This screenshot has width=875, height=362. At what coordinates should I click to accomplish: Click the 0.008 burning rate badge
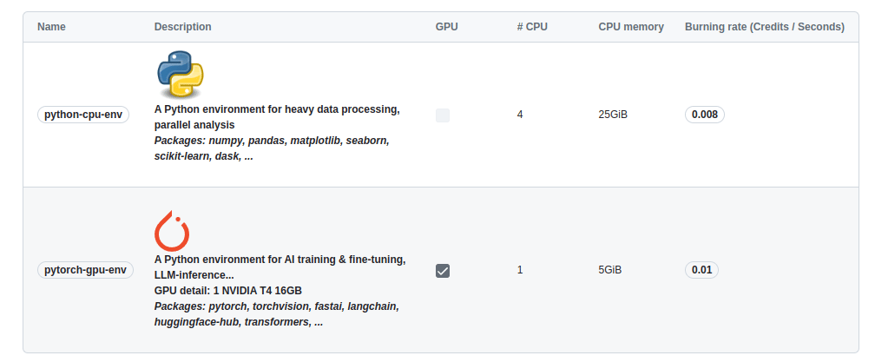tap(704, 115)
